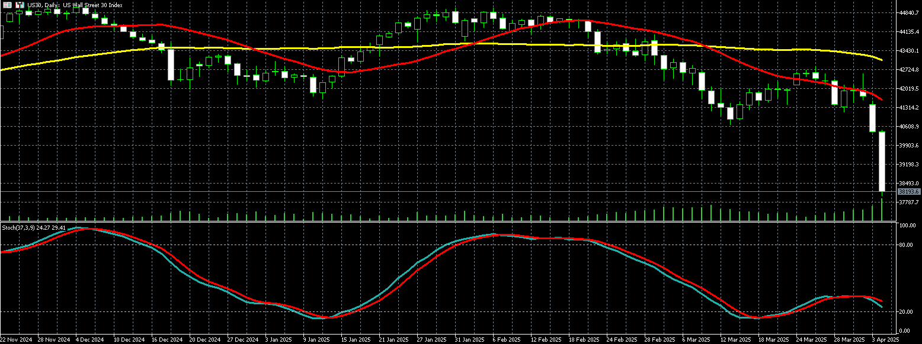Click the 3 Apr 2025 date label
This screenshot has width=922, height=344.
pos(885,340)
